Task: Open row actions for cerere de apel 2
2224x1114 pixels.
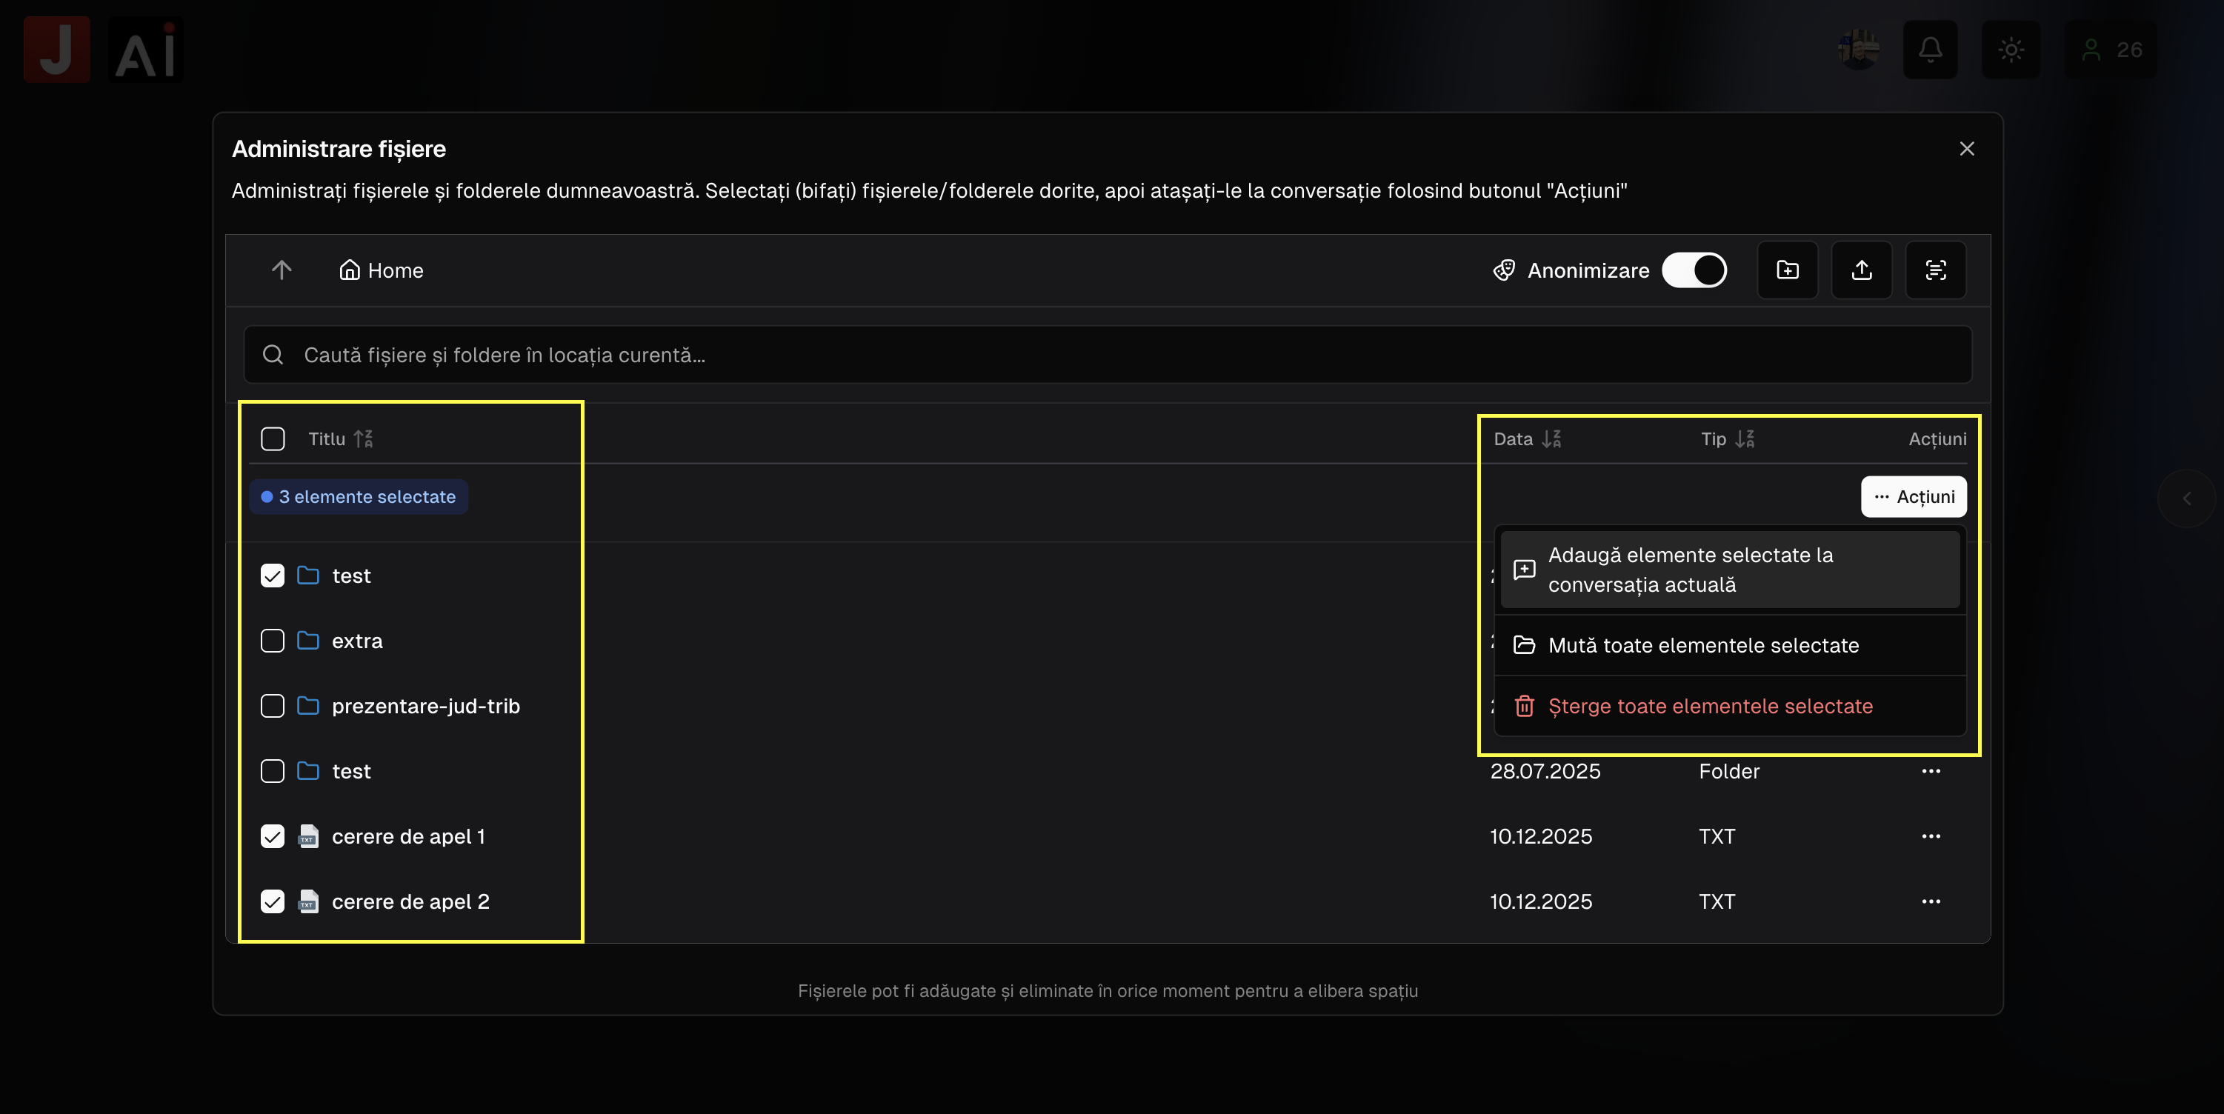Action: [1931, 901]
